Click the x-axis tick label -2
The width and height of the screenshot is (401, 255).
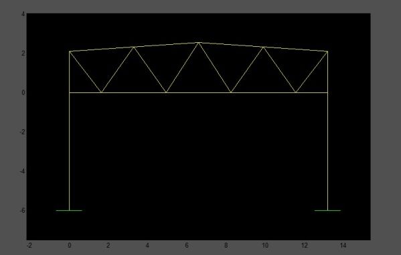coord(29,246)
